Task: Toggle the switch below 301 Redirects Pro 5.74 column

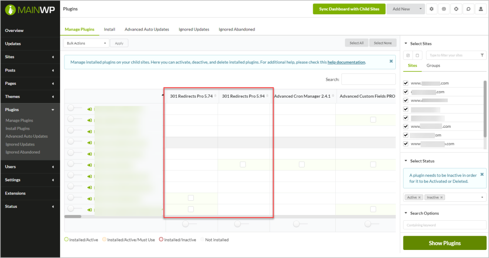Action: pyautogui.click(x=189, y=224)
